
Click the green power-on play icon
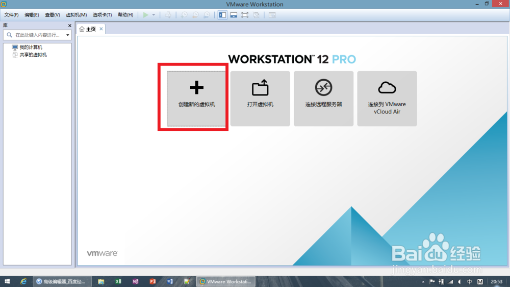click(146, 15)
